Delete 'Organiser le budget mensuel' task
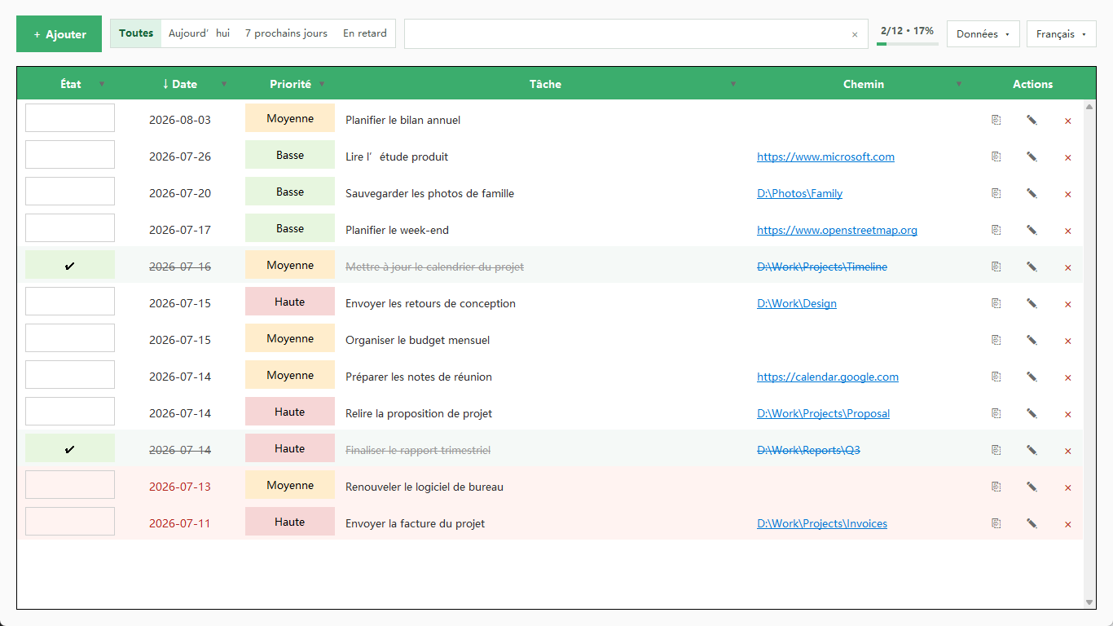This screenshot has width=1113, height=626. 1067,341
